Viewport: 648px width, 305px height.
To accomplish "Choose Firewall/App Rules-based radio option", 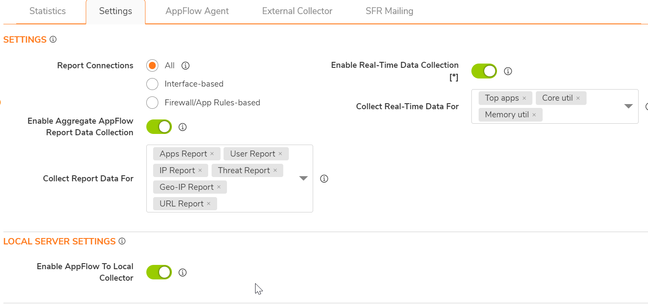I will (x=152, y=103).
